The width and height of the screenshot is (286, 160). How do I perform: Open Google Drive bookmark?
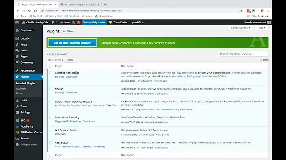(104, 16)
